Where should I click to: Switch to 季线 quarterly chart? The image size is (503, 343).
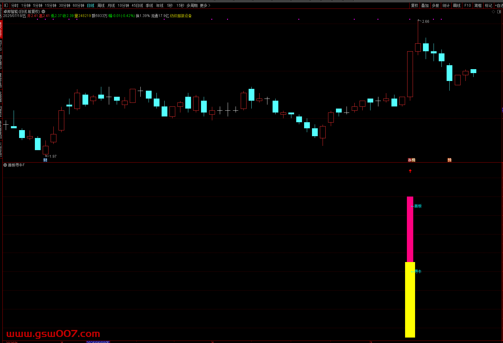point(149,5)
